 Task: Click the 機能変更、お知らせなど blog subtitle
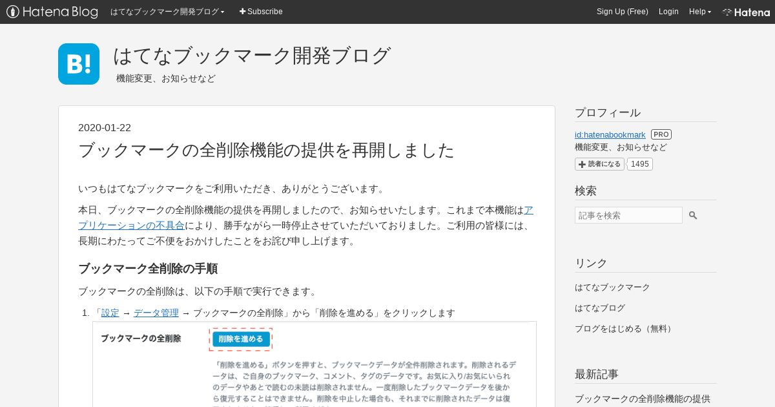pos(166,78)
